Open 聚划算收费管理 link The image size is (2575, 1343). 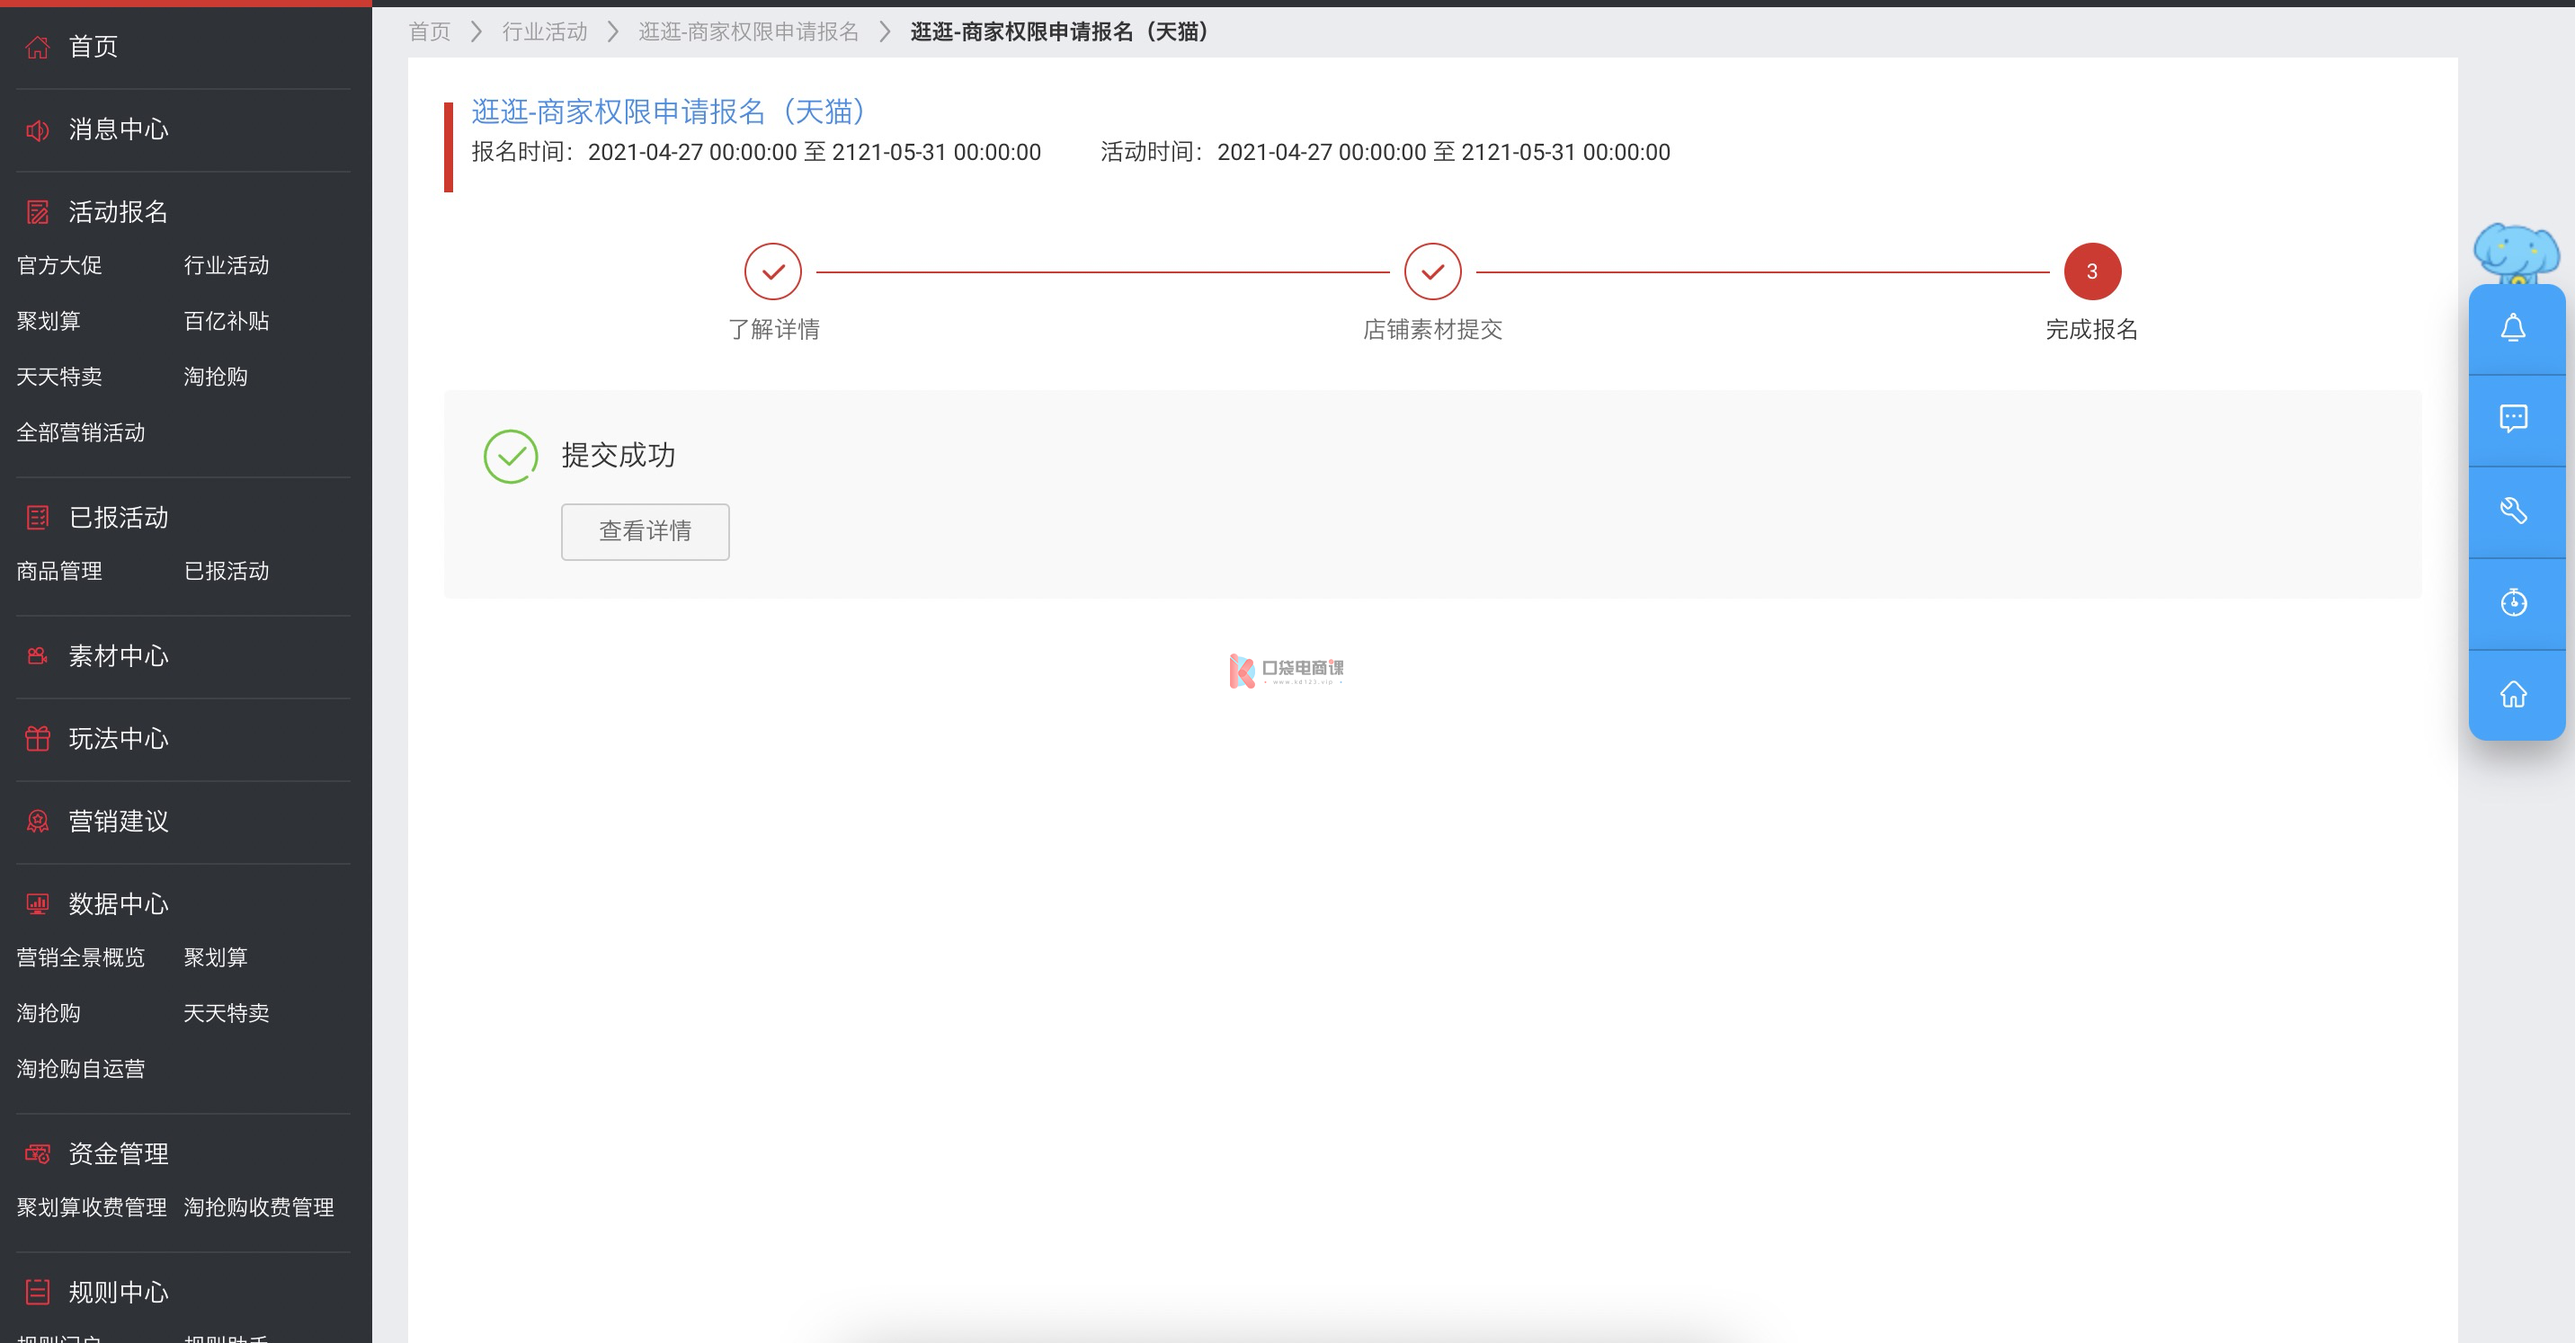[x=91, y=1208]
